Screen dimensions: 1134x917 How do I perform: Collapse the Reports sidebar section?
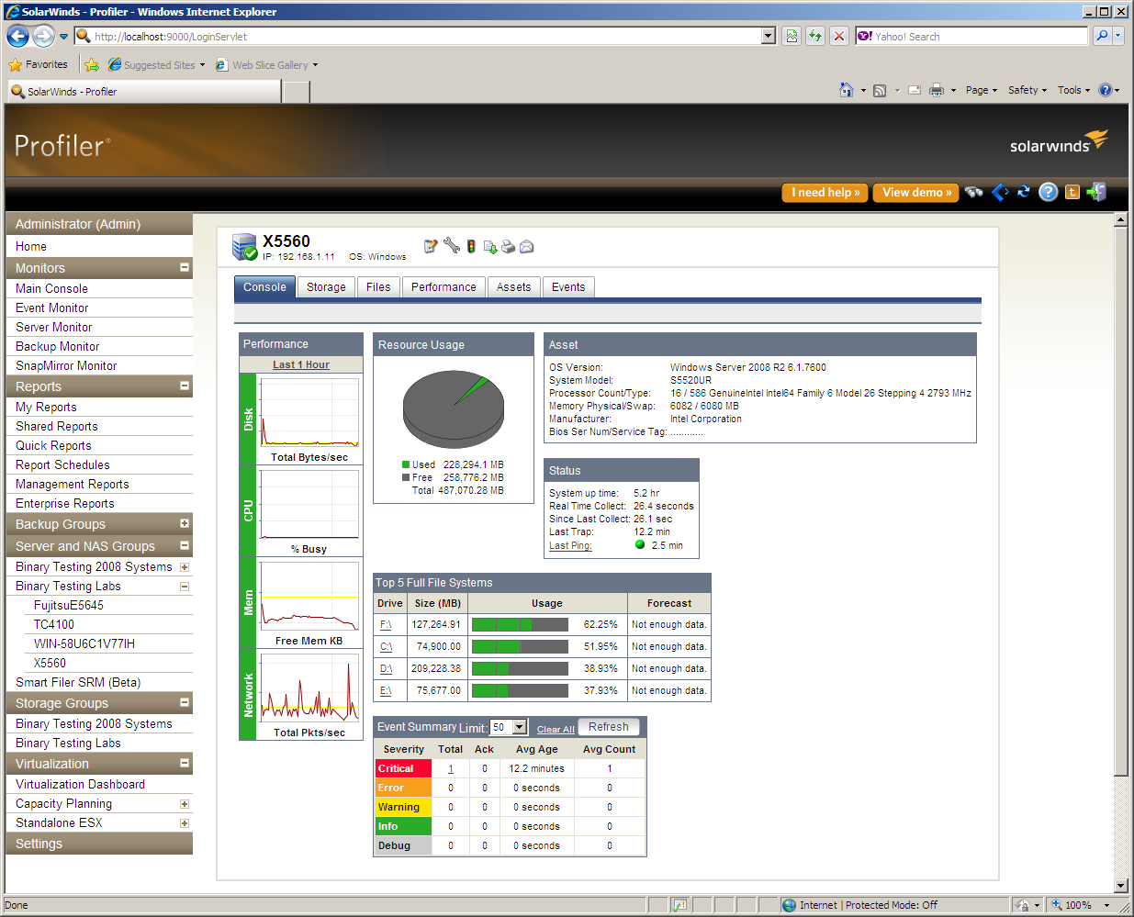(185, 386)
